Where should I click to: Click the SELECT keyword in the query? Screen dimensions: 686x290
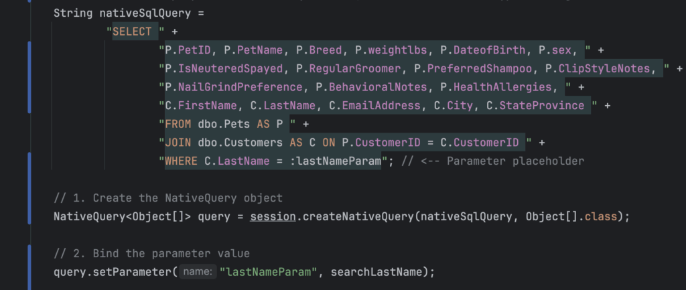pyautogui.click(x=132, y=31)
